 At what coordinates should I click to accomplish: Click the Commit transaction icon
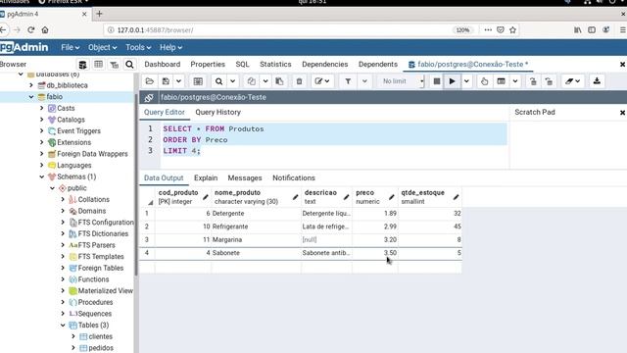tap(533, 81)
